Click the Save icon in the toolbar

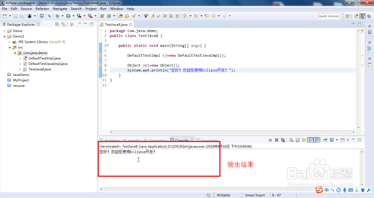[x=15, y=16]
